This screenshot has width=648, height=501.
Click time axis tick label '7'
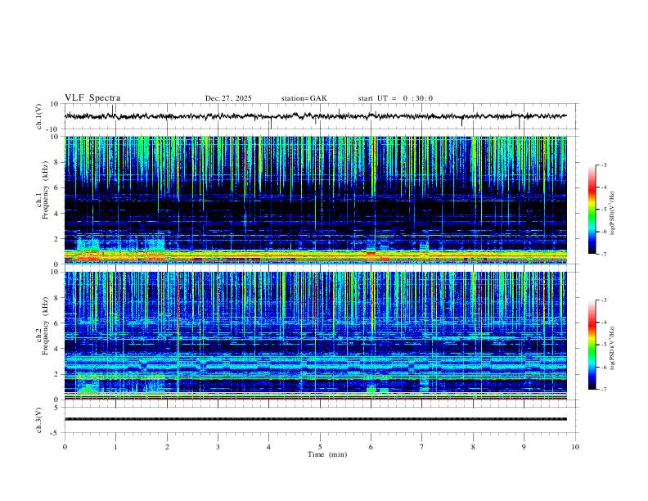(x=422, y=447)
